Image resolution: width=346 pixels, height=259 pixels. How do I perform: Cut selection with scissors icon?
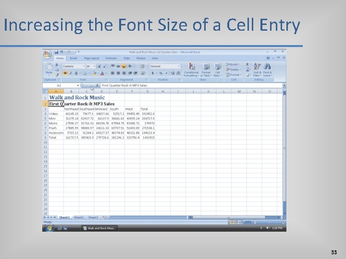[57, 65]
